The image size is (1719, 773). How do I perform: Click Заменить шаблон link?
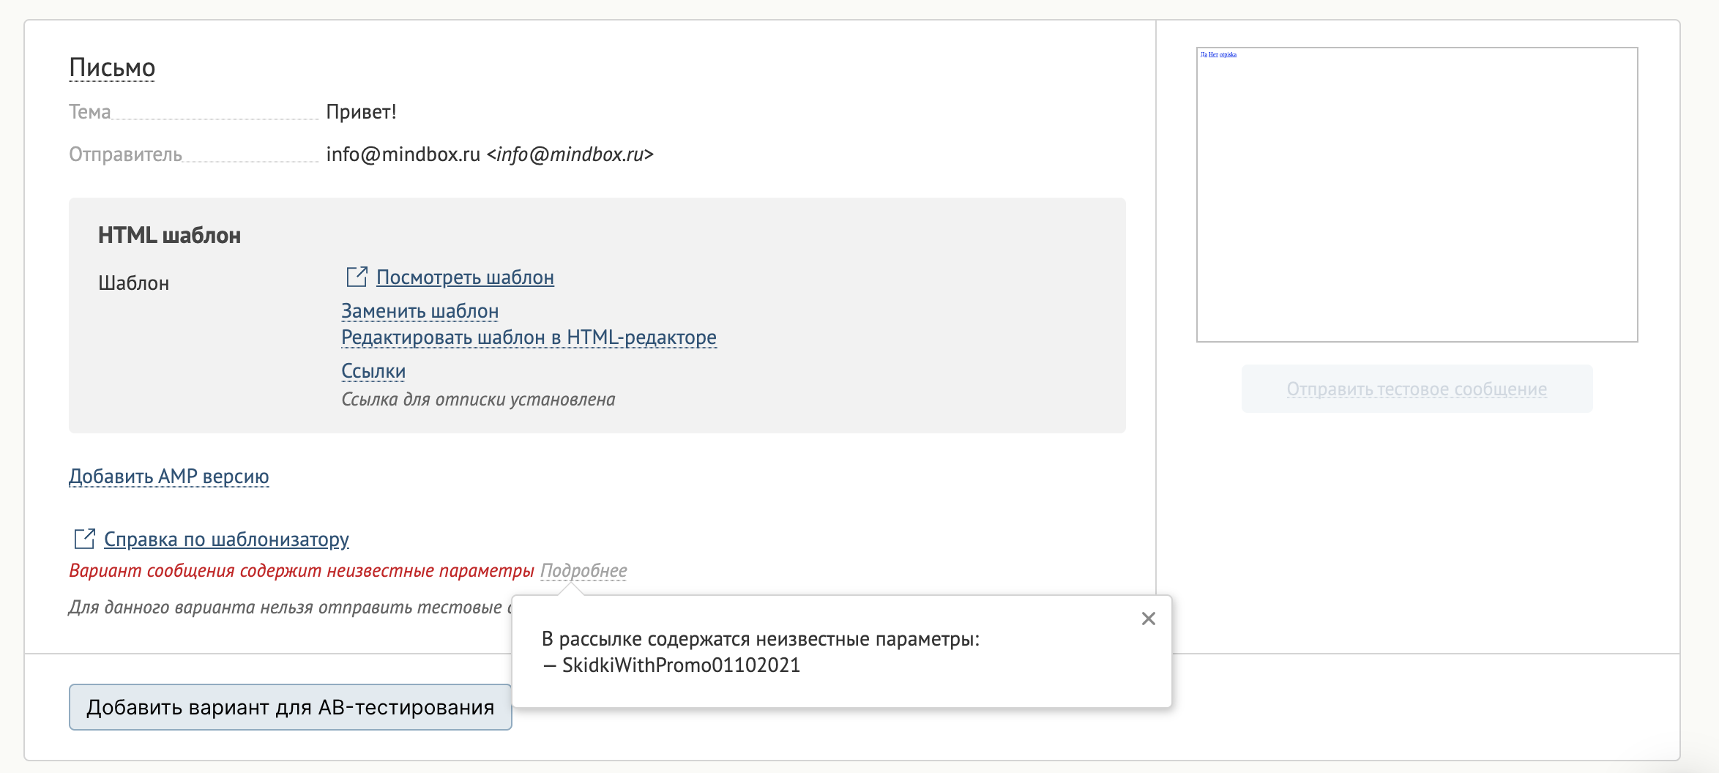(420, 311)
